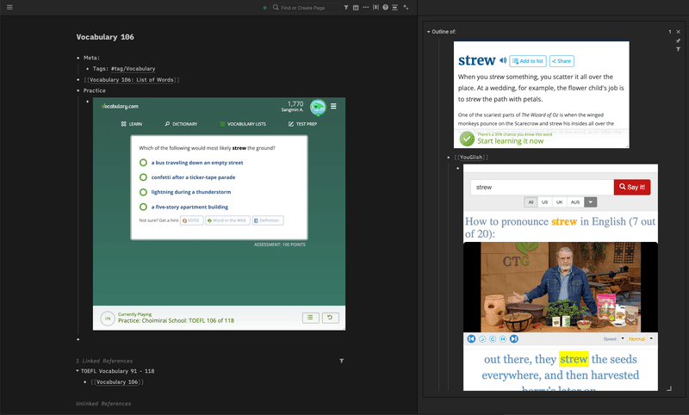Open the #tag/Vocabulary tag link
The image size is (689, 415).
coord(133,69)
